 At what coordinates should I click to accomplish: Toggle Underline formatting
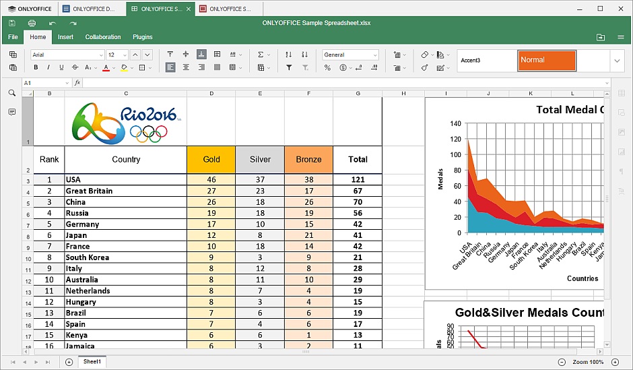[x=61, y=67]
